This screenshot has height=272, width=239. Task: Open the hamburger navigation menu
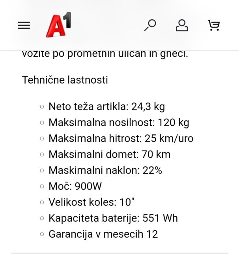24,26
